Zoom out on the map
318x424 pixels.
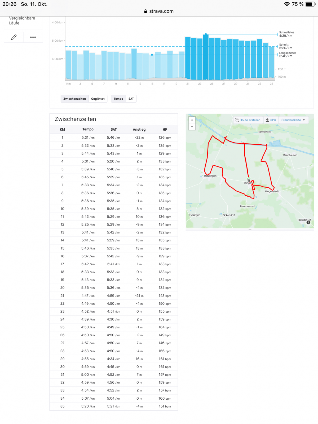(x=192, y=127)
